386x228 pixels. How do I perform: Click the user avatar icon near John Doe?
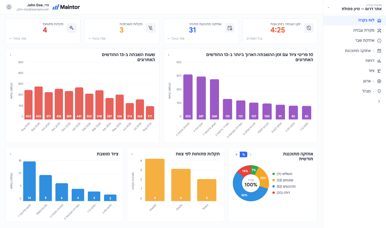(x=9, y=7)
